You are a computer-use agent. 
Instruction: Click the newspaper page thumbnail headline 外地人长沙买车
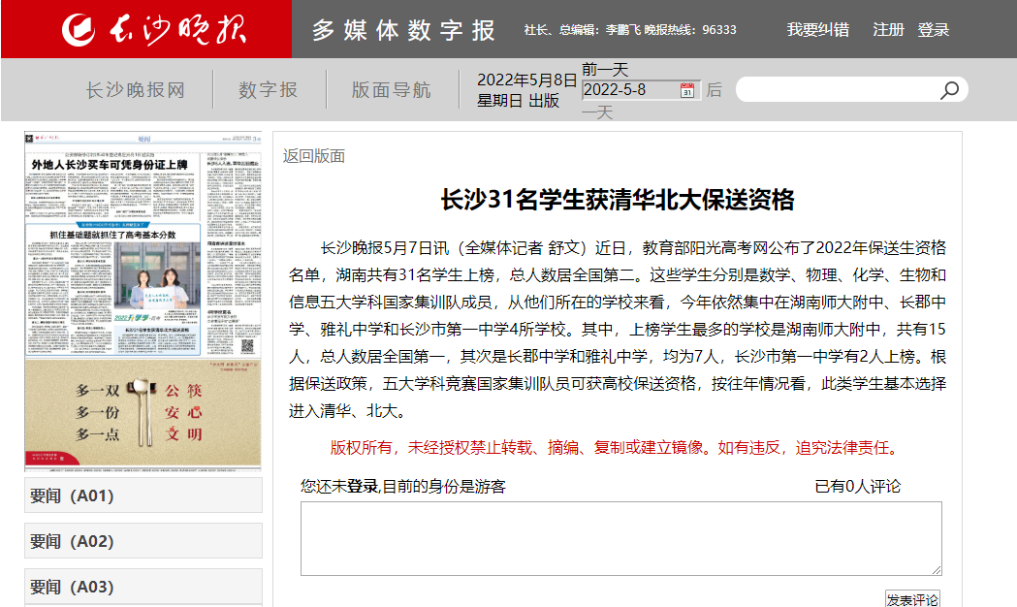tap(109, 166)
